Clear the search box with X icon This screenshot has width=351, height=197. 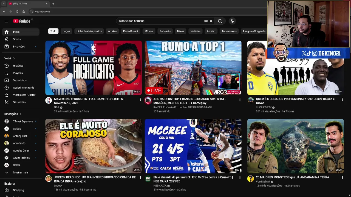point(211,21)
